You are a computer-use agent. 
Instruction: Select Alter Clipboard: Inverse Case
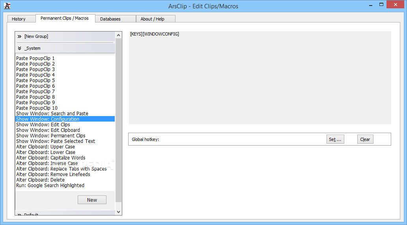click(x=65, y=163)
